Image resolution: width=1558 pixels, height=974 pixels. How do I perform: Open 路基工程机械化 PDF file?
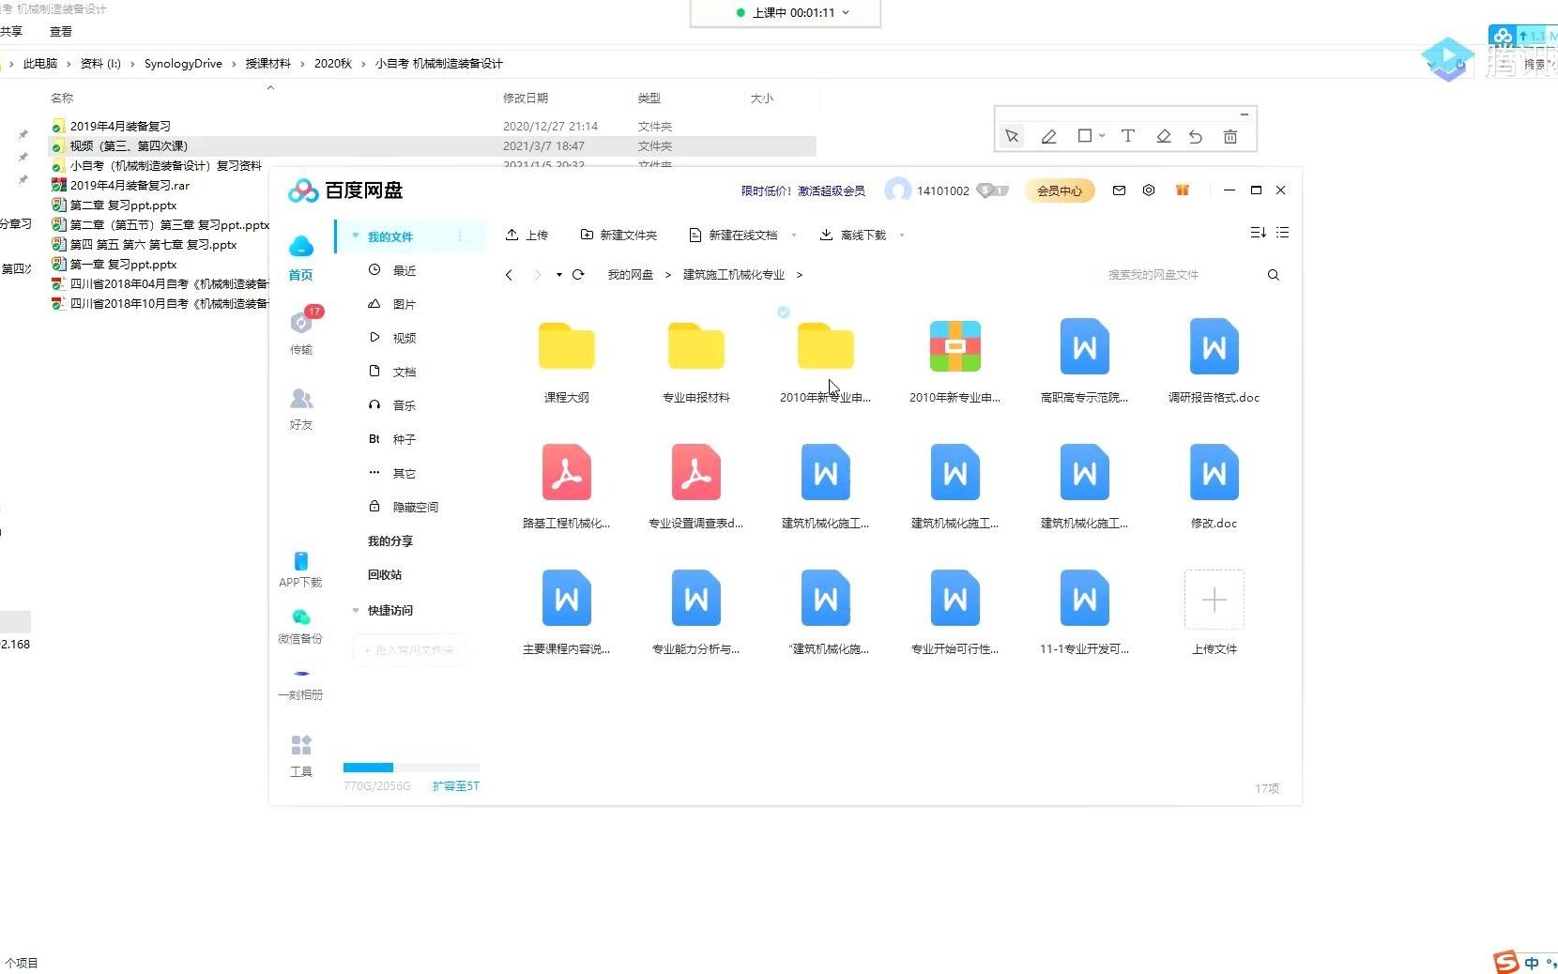(567, 472)
